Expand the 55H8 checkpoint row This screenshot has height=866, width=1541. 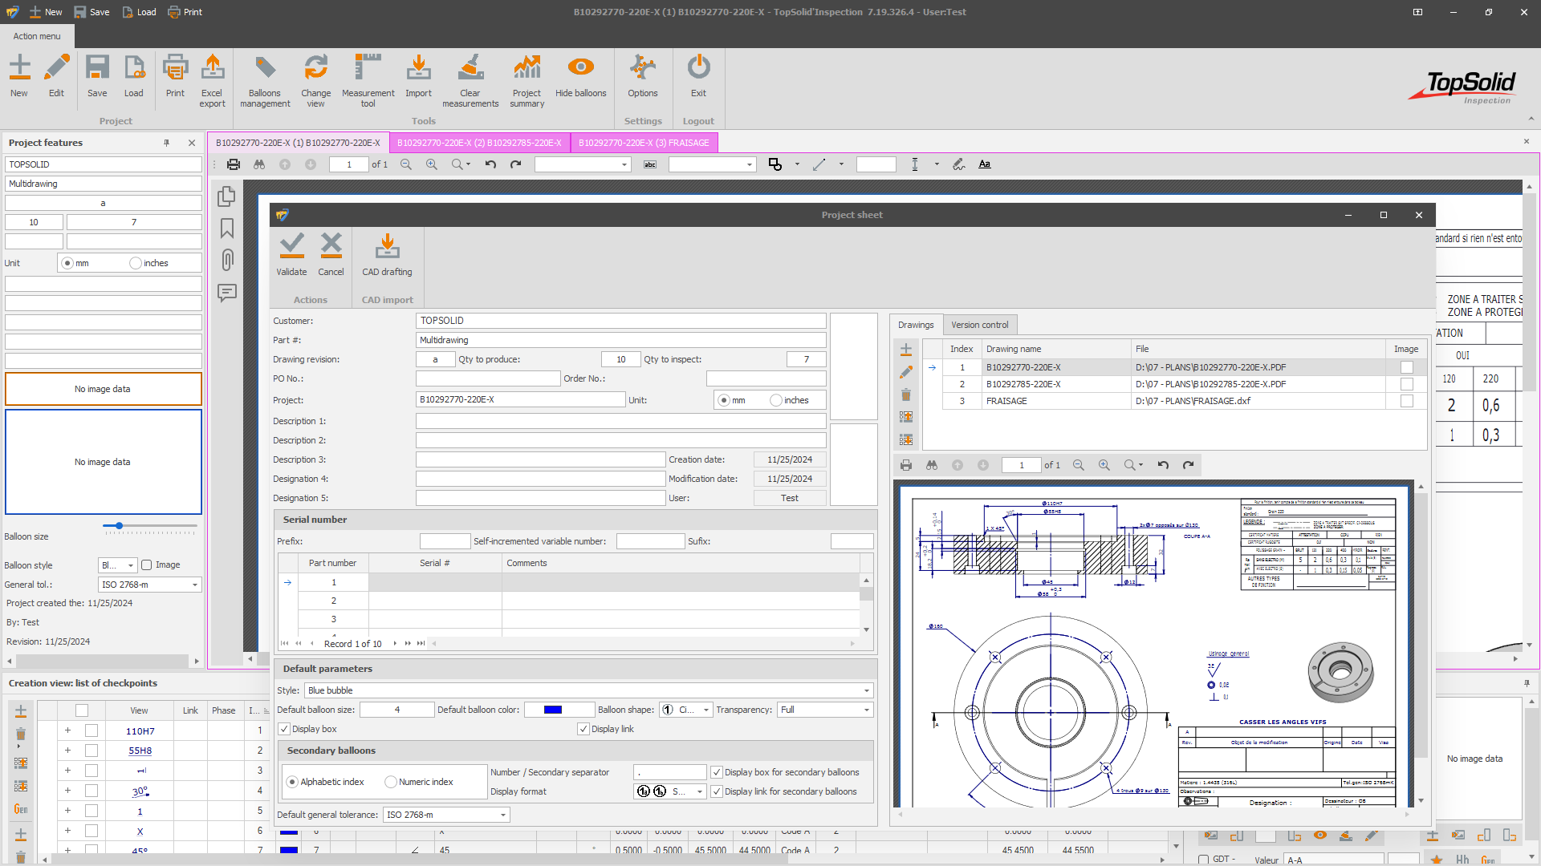pos(67,751)
